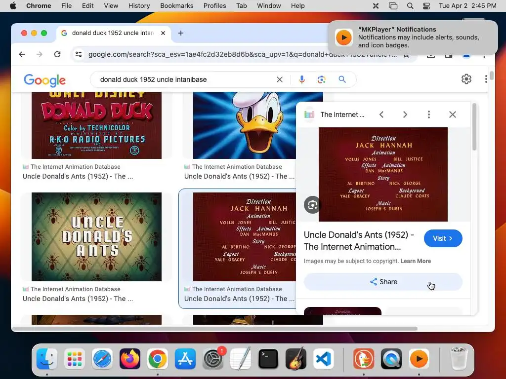This screenshot has width=506, height=379.
Task: Open the Bookmarks menu
Action: (176, 5)
